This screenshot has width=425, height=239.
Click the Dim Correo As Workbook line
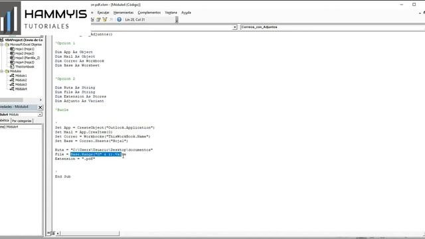point(80,61)
